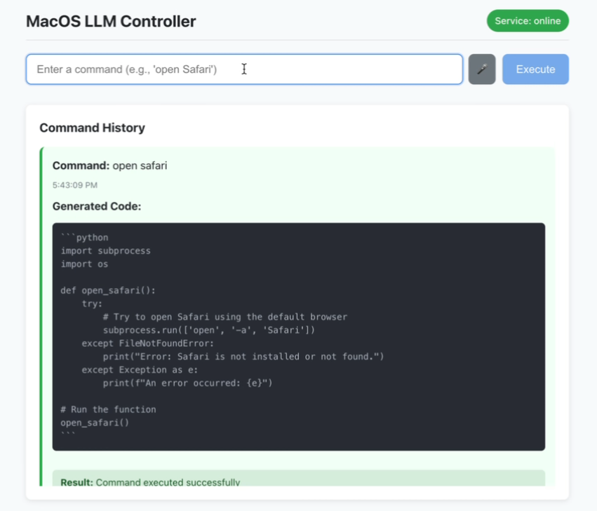Image resolution: width=597 pixels, height=511 pixels.
Task: Click the opening python code fence line
Action: 84,237
